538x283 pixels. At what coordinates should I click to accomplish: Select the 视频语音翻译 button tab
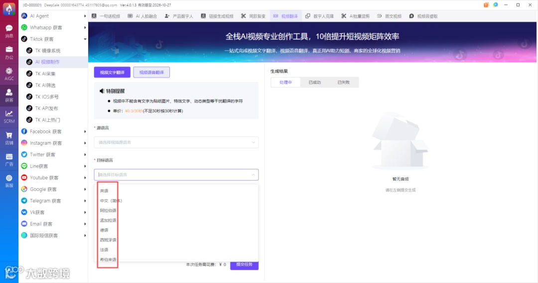[151, 72]
